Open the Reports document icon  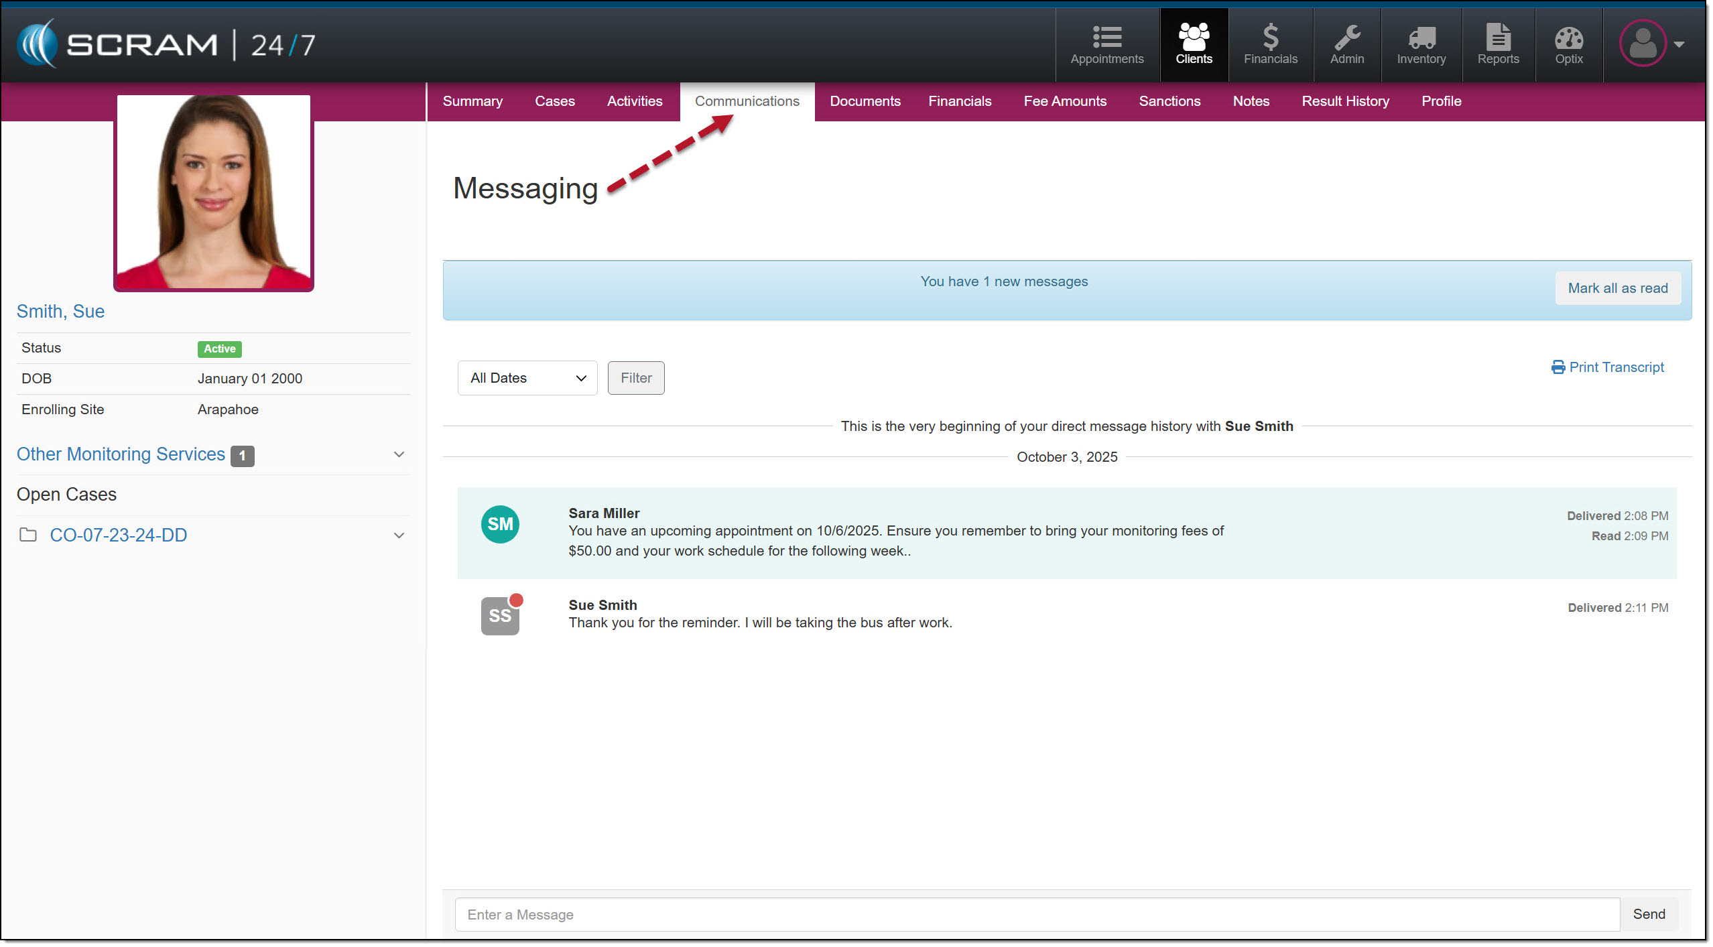(x=1498, y=38)
